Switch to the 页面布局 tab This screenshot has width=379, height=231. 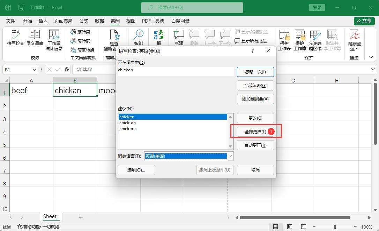(63, 21)
